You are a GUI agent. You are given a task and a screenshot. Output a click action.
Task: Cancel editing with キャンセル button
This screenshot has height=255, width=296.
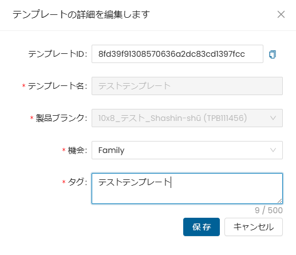[x=254, y=227]
